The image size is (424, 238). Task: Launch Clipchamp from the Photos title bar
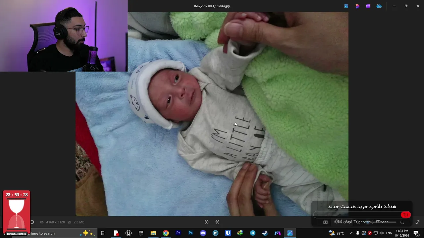tap(368, 6)
